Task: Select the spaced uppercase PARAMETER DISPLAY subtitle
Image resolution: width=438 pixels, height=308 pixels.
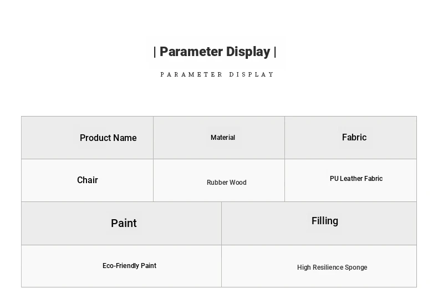Action: tap(217, 74)
